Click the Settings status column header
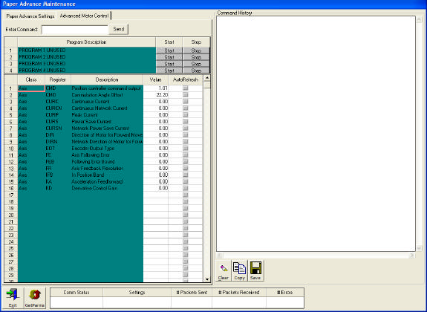 click(137, 293)
